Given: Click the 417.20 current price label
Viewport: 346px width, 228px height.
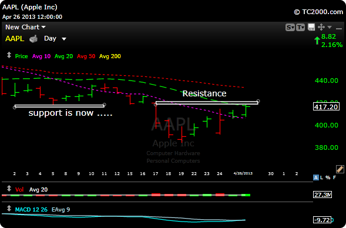Looking at the screenshot, I should pyautogui.click(x=326, y=107).
